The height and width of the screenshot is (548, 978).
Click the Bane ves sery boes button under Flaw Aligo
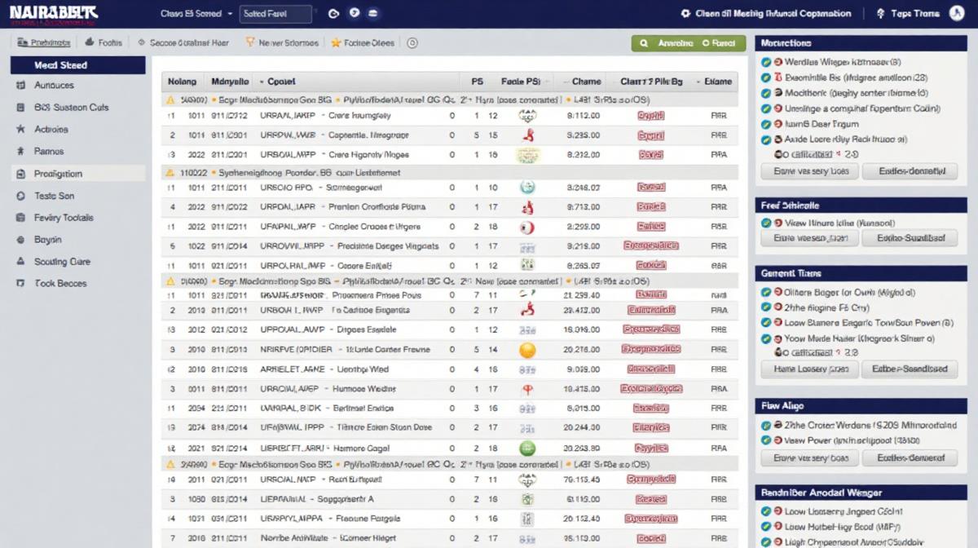click(x=809, y=457)
